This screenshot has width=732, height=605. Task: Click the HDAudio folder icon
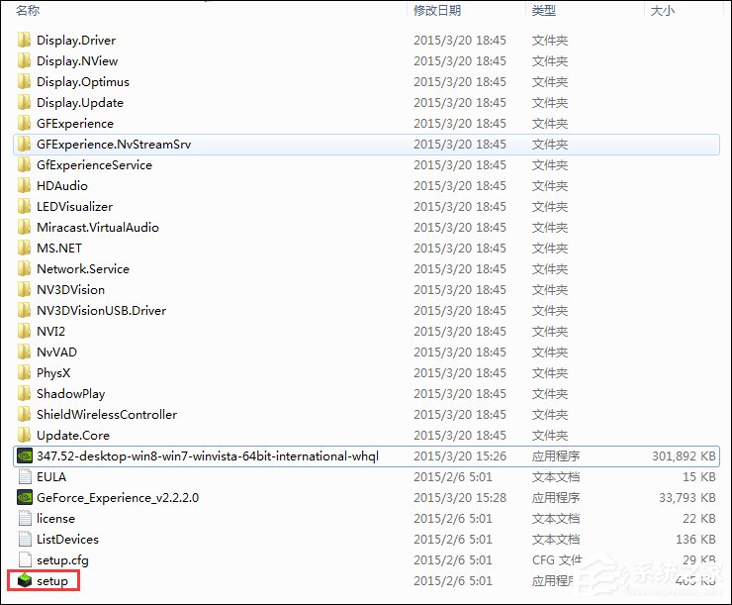[25, 185]
